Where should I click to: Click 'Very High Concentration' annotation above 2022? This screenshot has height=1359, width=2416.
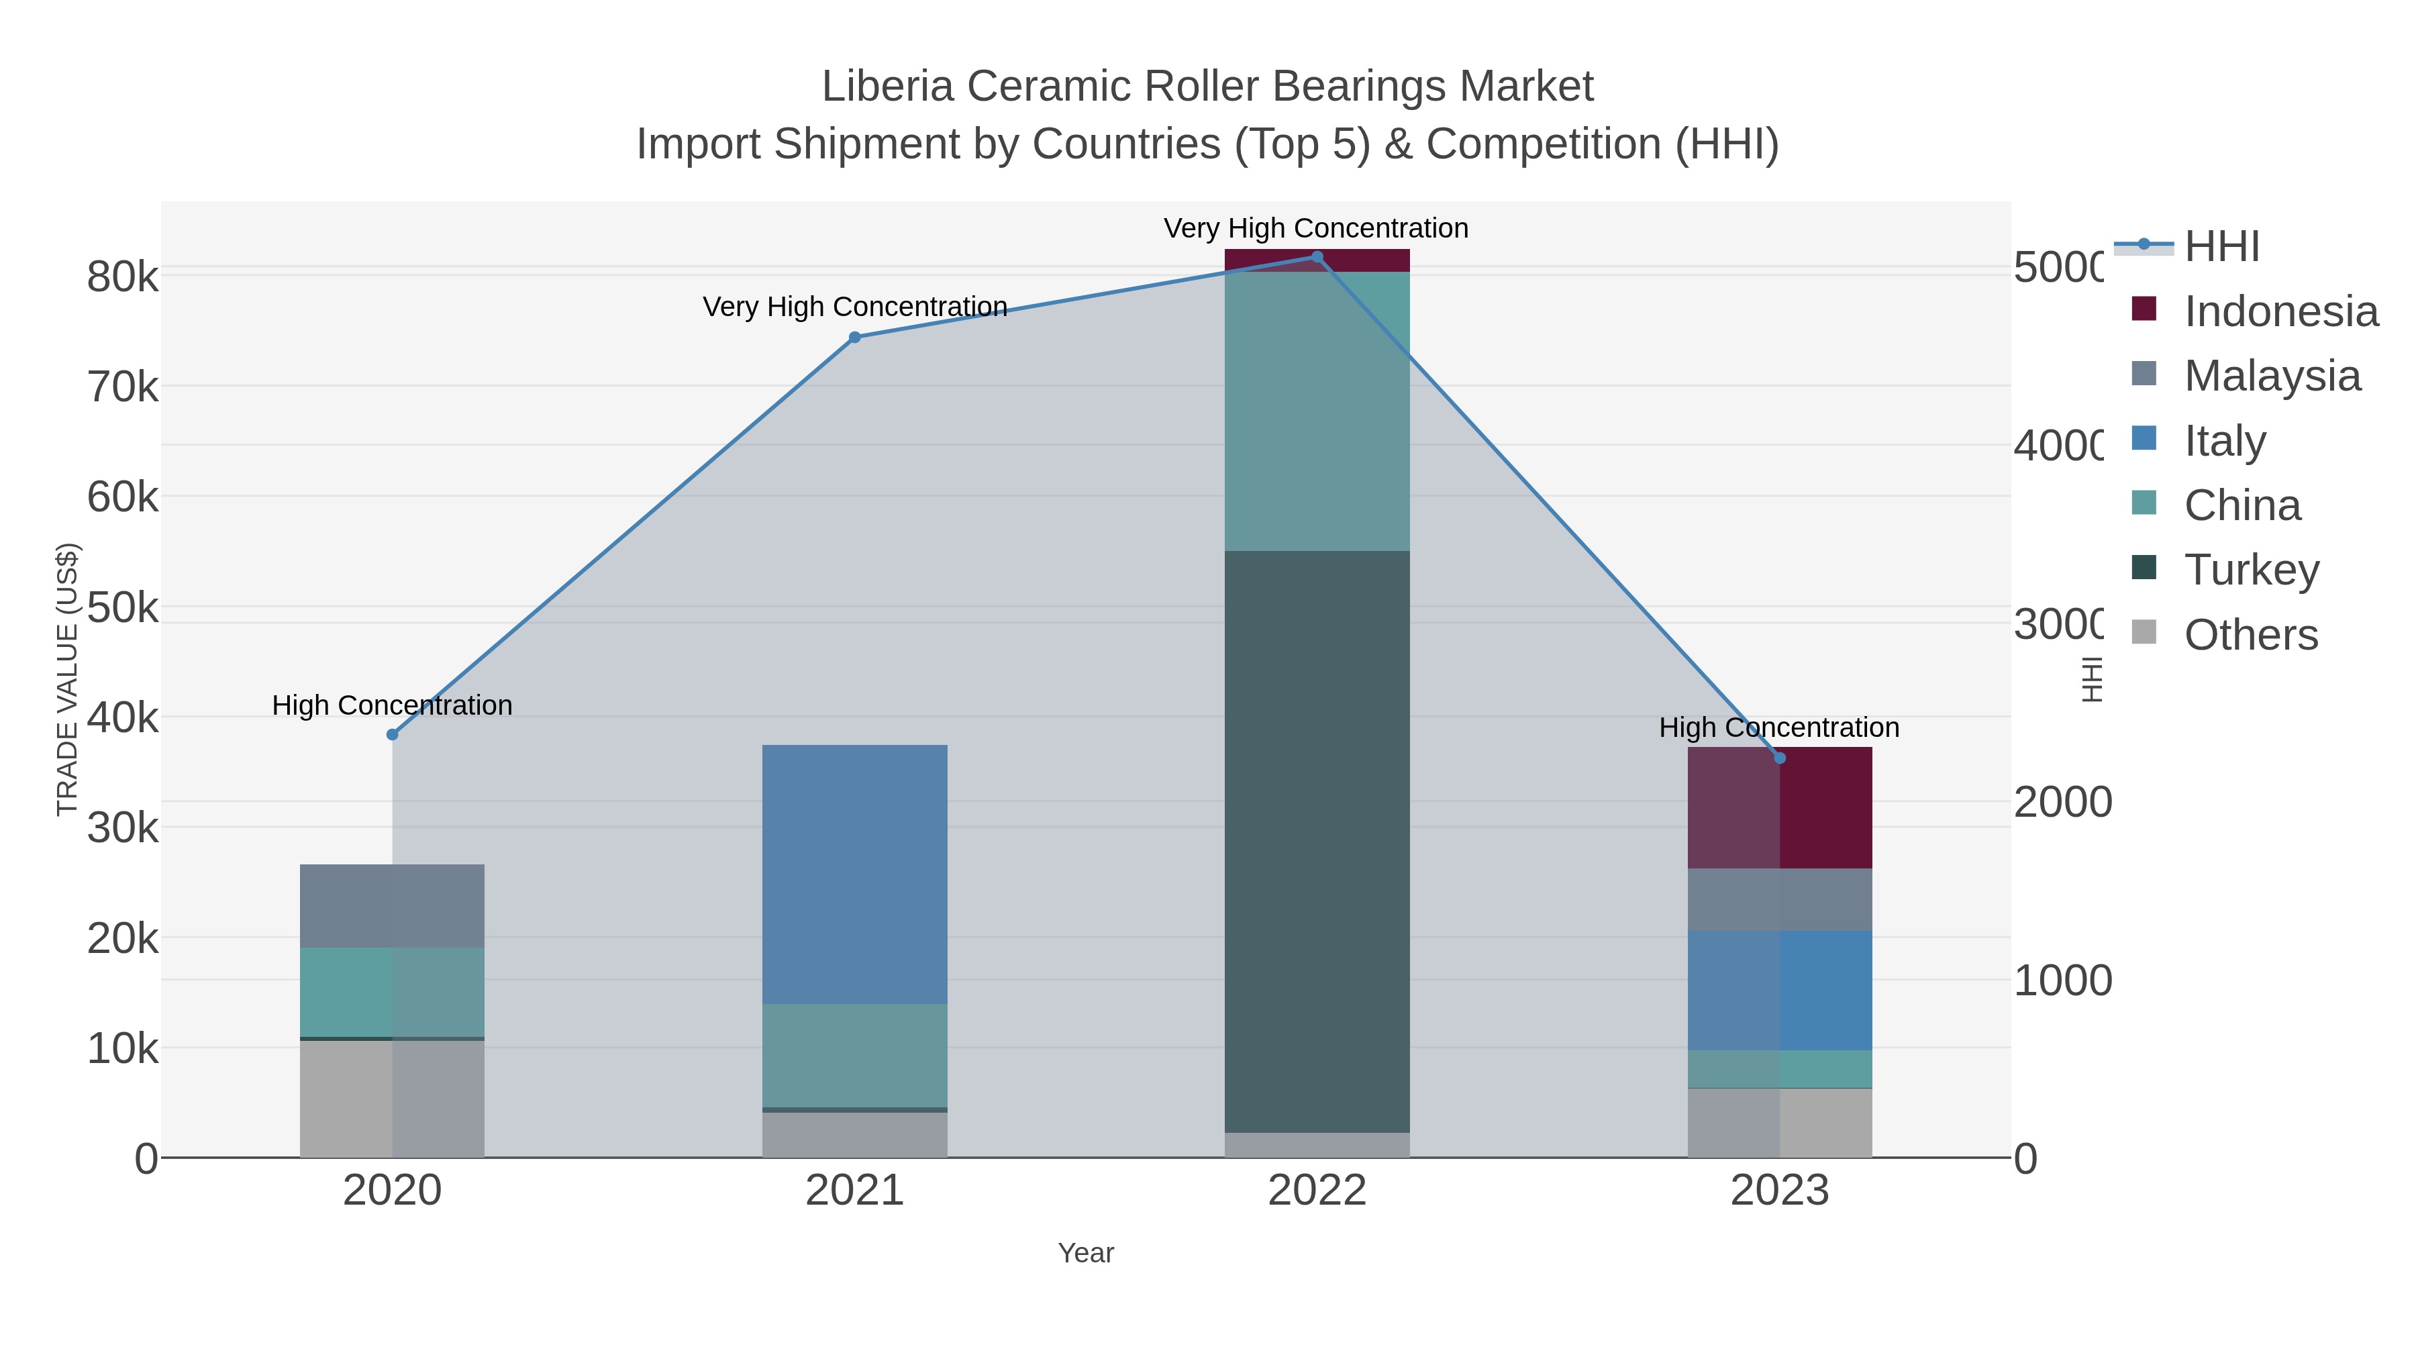[1316, 228]
